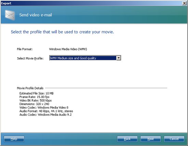Open Help for this dialog
Image resolution: width=188 pixels, height=146 pixels.
tap(14, 139)
